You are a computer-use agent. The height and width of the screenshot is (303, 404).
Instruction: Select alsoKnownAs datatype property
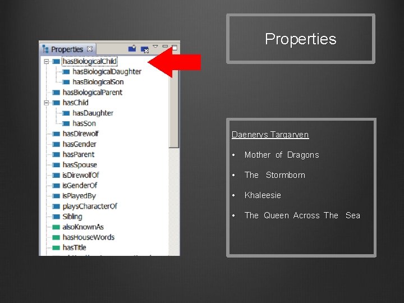pos(83,227)
